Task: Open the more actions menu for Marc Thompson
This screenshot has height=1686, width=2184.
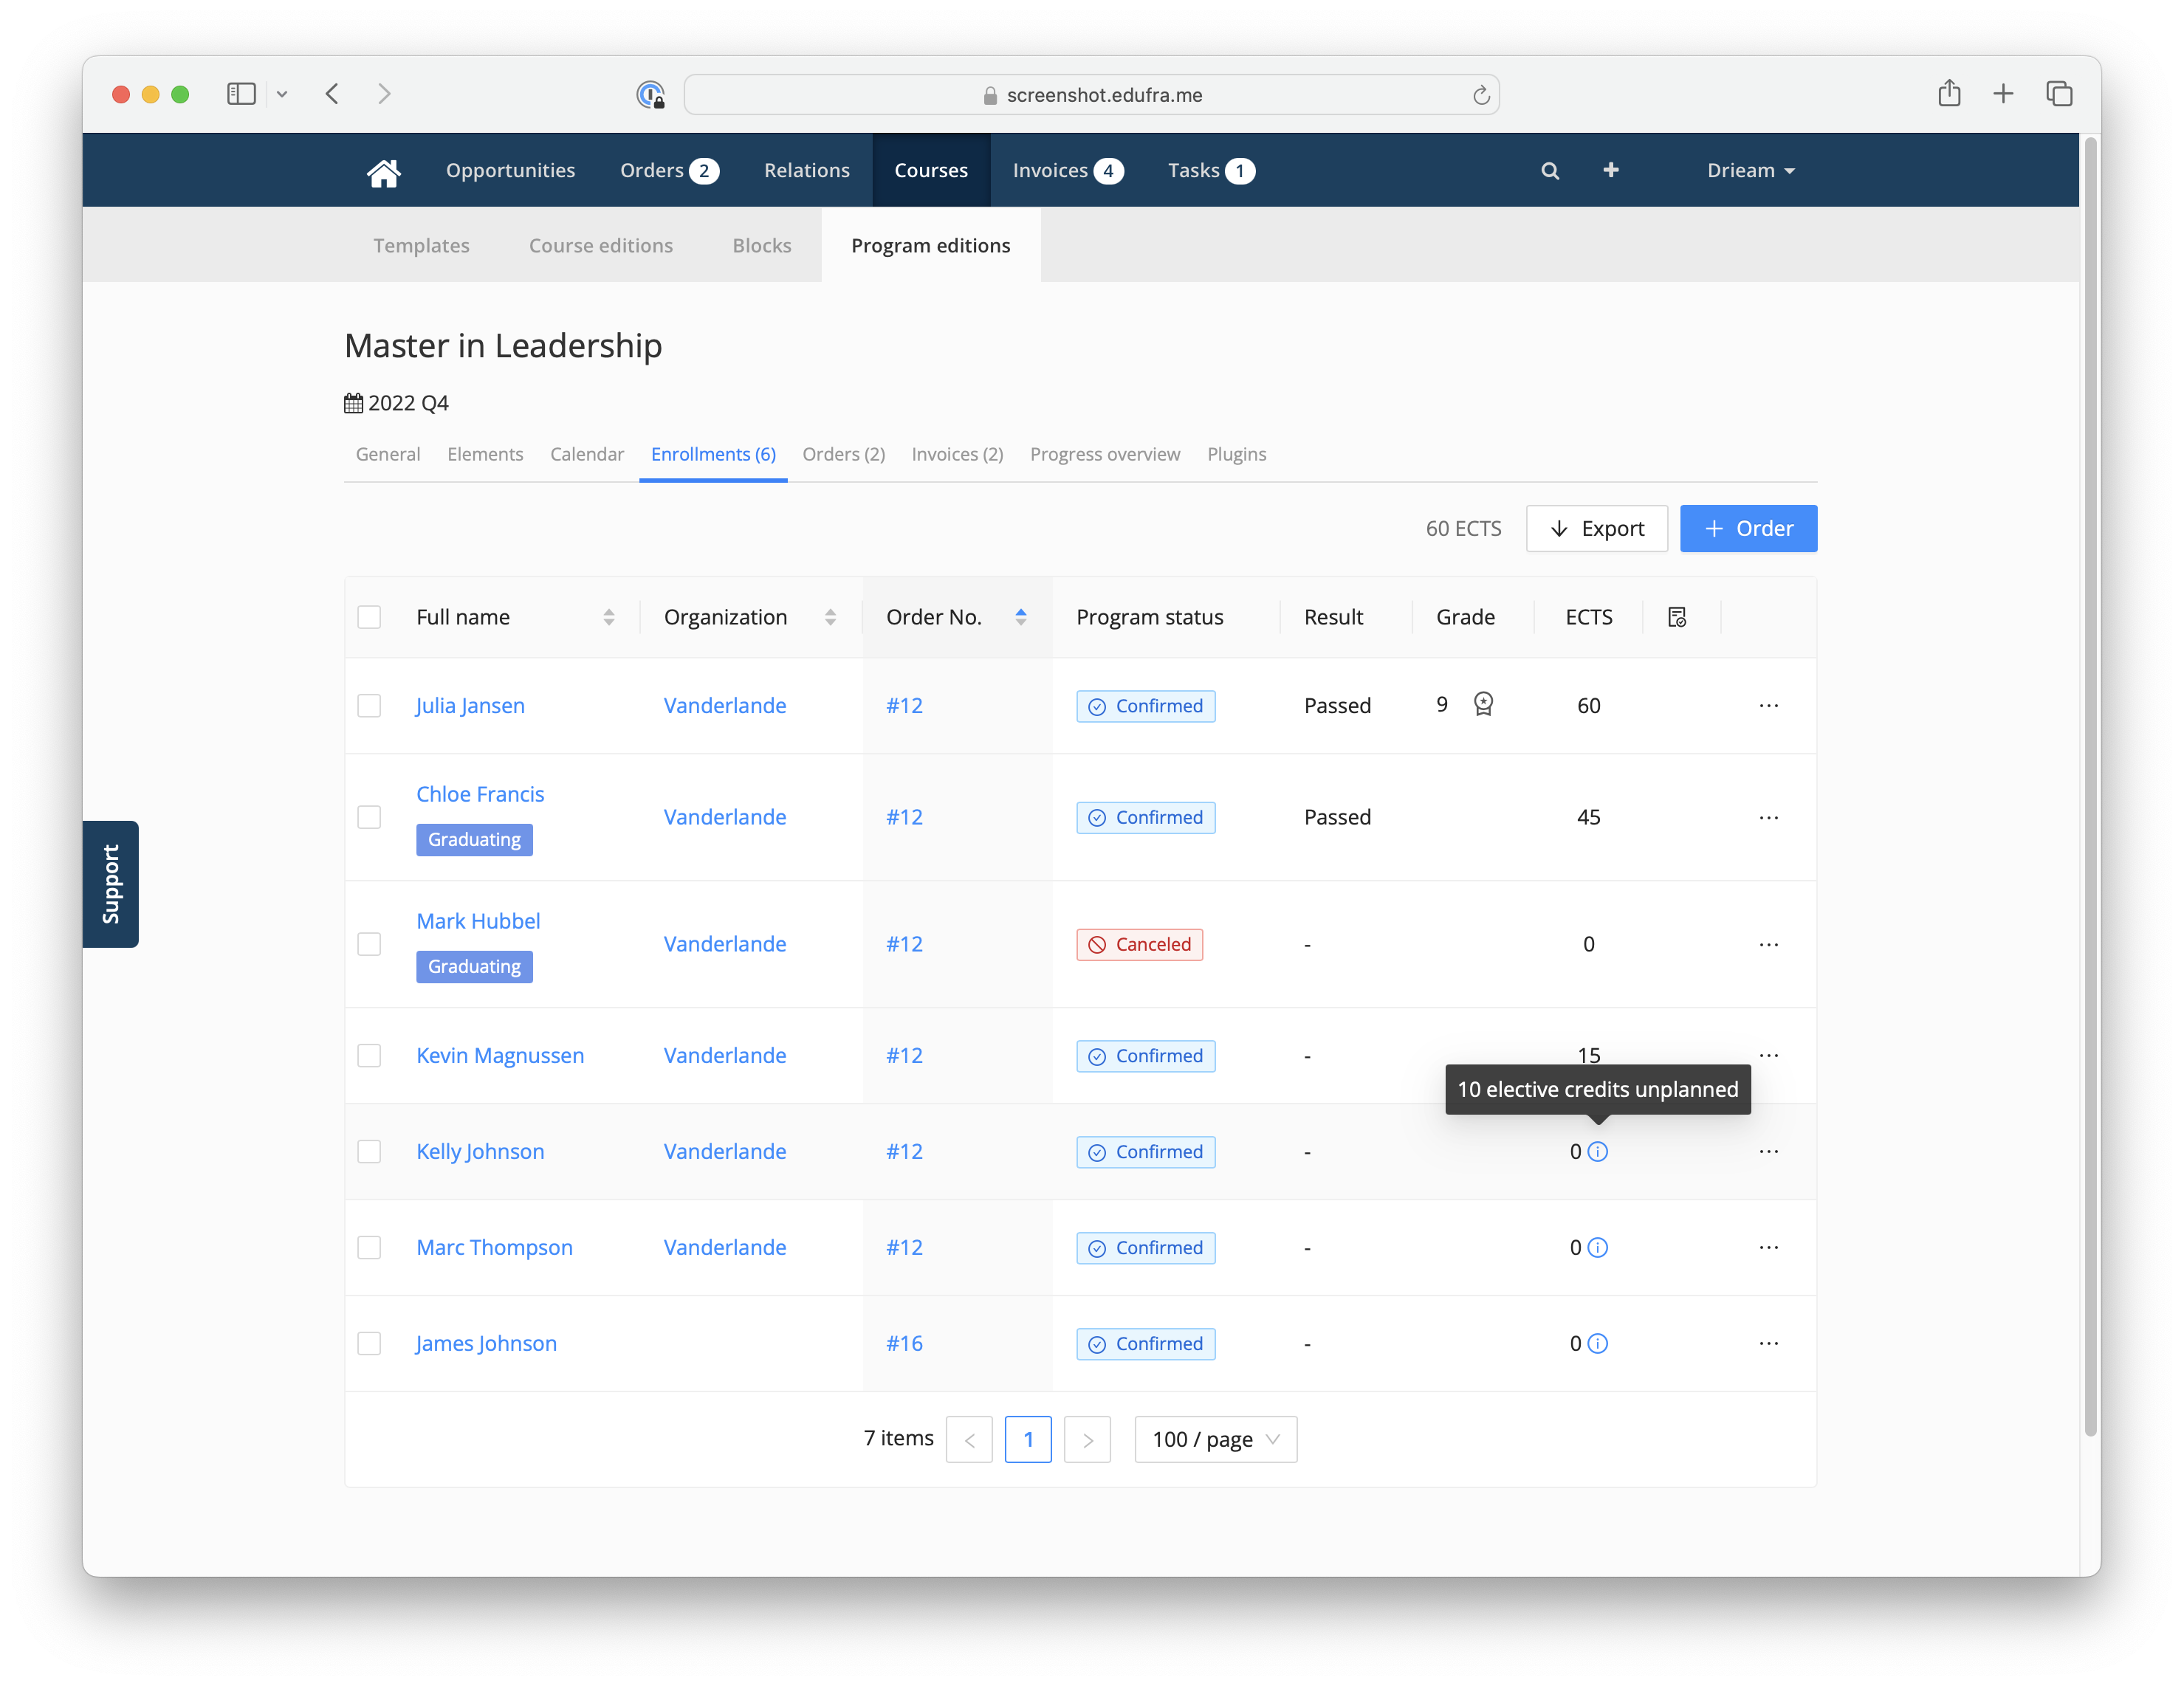Action: pyautogui.click(x=1768, y=1248)
